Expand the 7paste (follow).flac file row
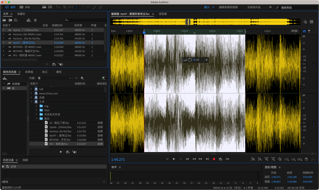This screenshot has height=190, width=319. point(4,30)
